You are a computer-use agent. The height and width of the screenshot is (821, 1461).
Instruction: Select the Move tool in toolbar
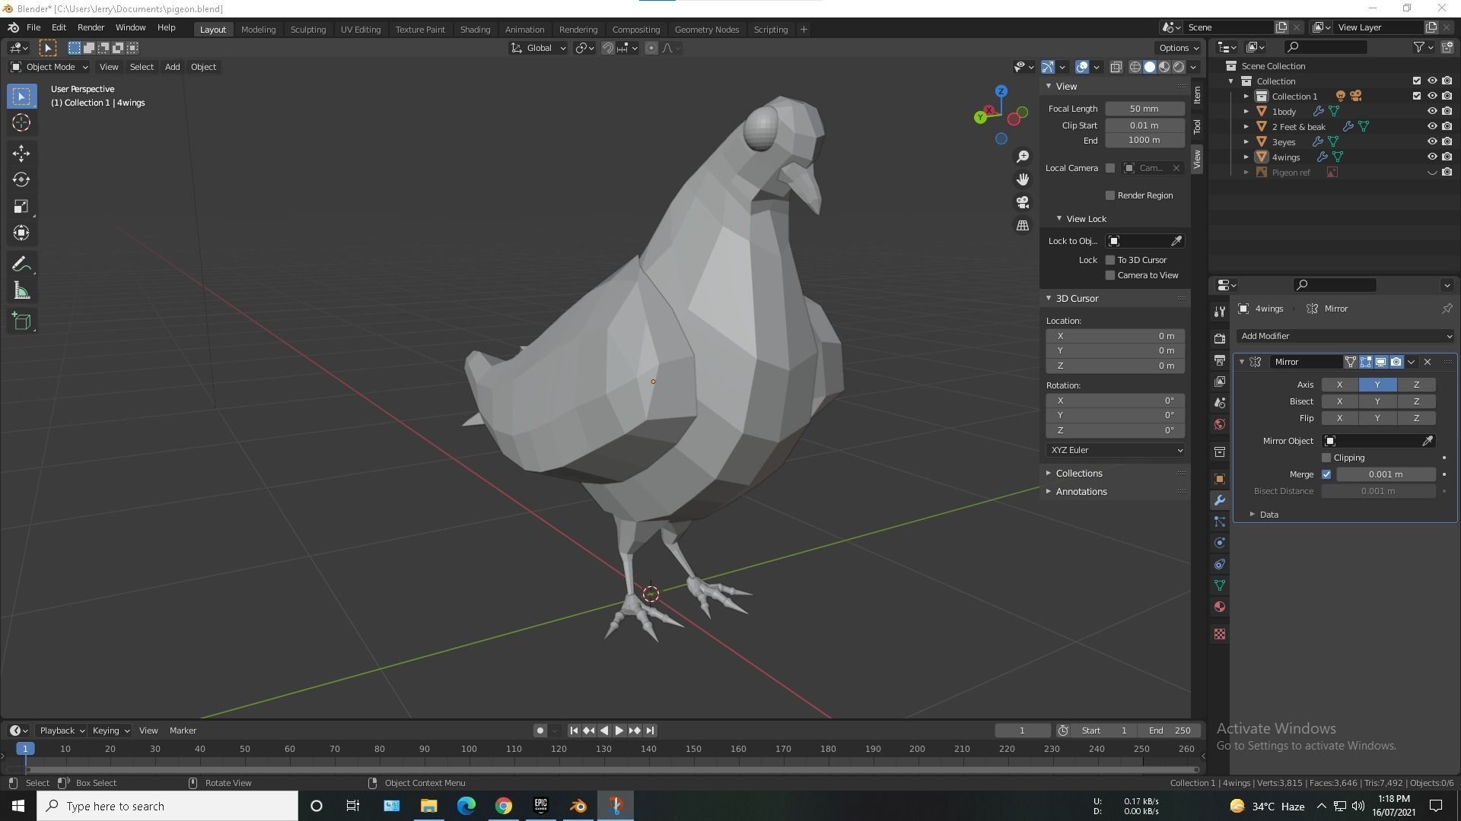[21, 153]
